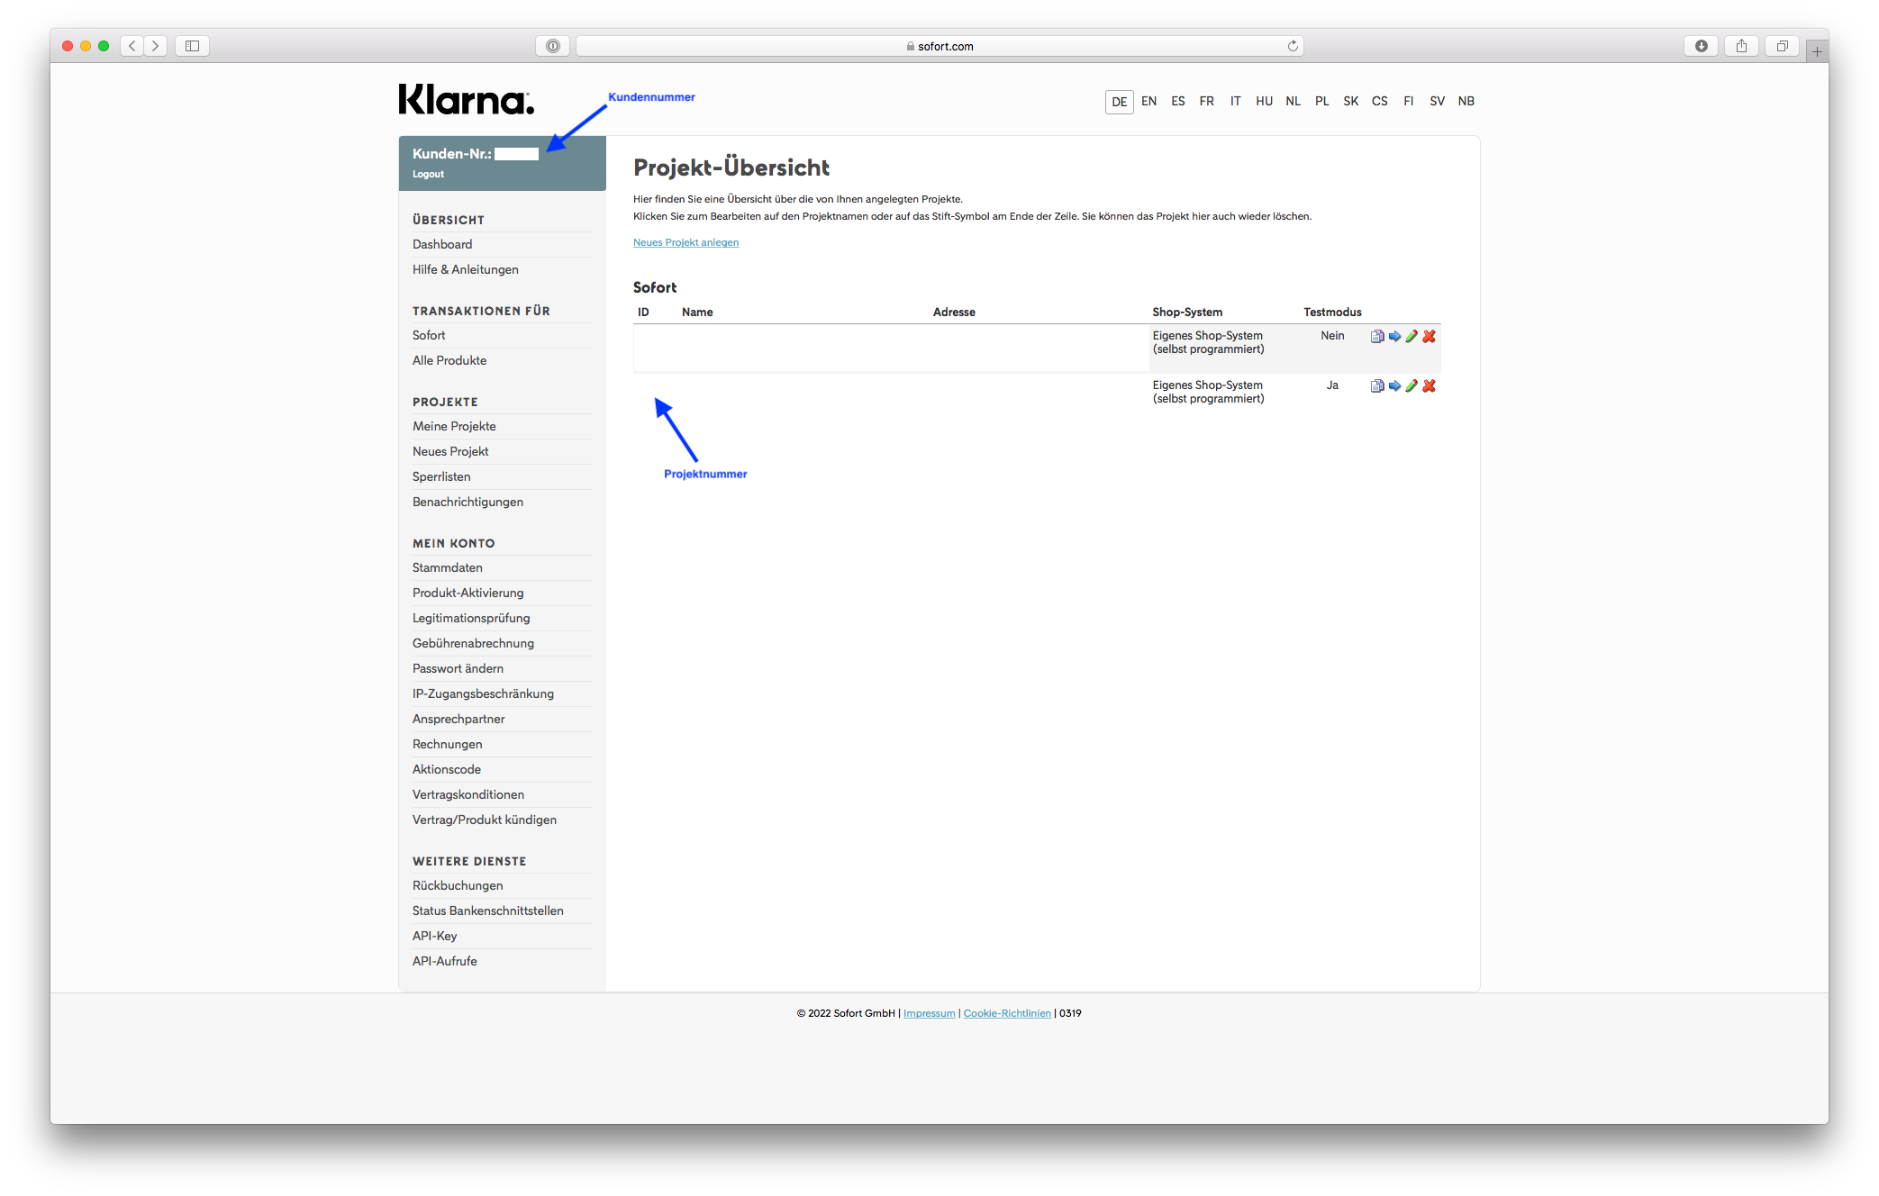Click the blue arrow icon in first project row
The height and width of the screenshot is (1196, 1879).
1394,337
